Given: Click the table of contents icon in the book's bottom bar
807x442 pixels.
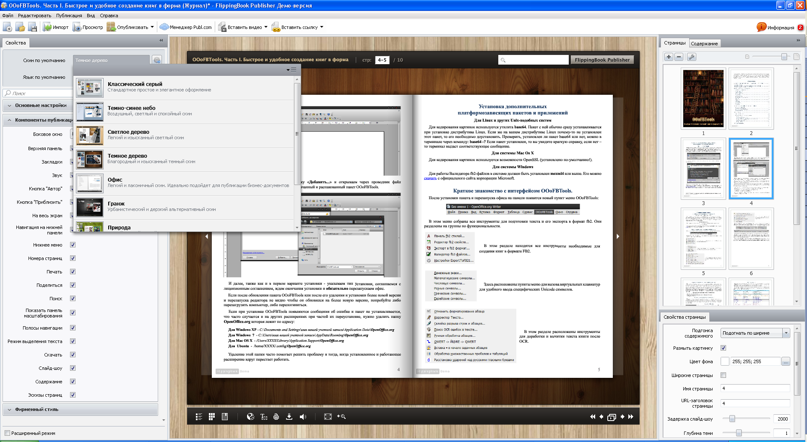Looking at the screenshot, I should click(199, 416).
